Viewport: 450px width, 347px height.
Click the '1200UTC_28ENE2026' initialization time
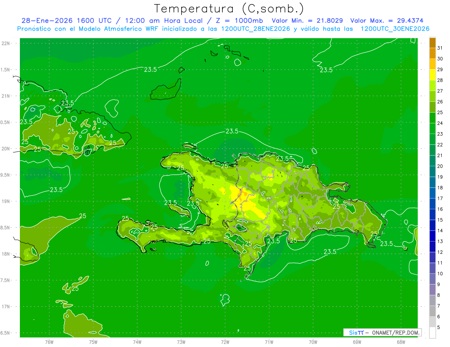pyautogui.click(x=256, y=29)
